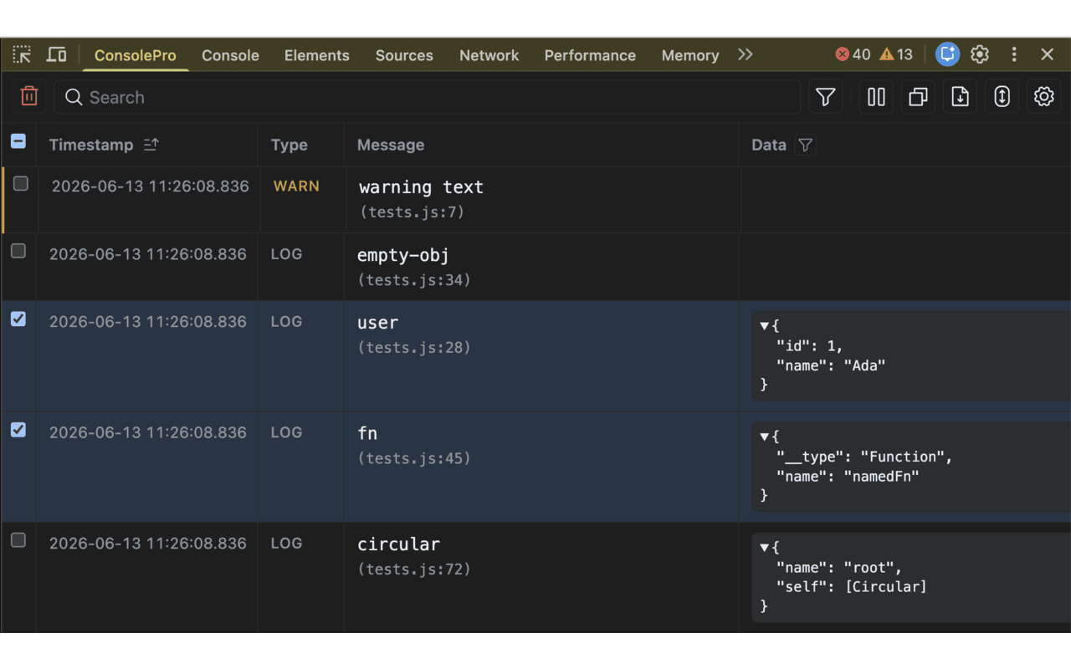Check the empty-obj row checkbox
Screen dimensions: 1071x669
[x=18, y=251]
